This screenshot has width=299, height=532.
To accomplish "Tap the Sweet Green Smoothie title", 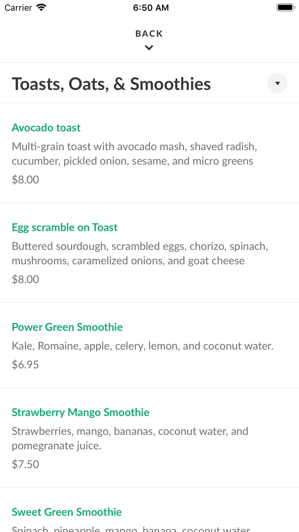I will tap(67, 511).
